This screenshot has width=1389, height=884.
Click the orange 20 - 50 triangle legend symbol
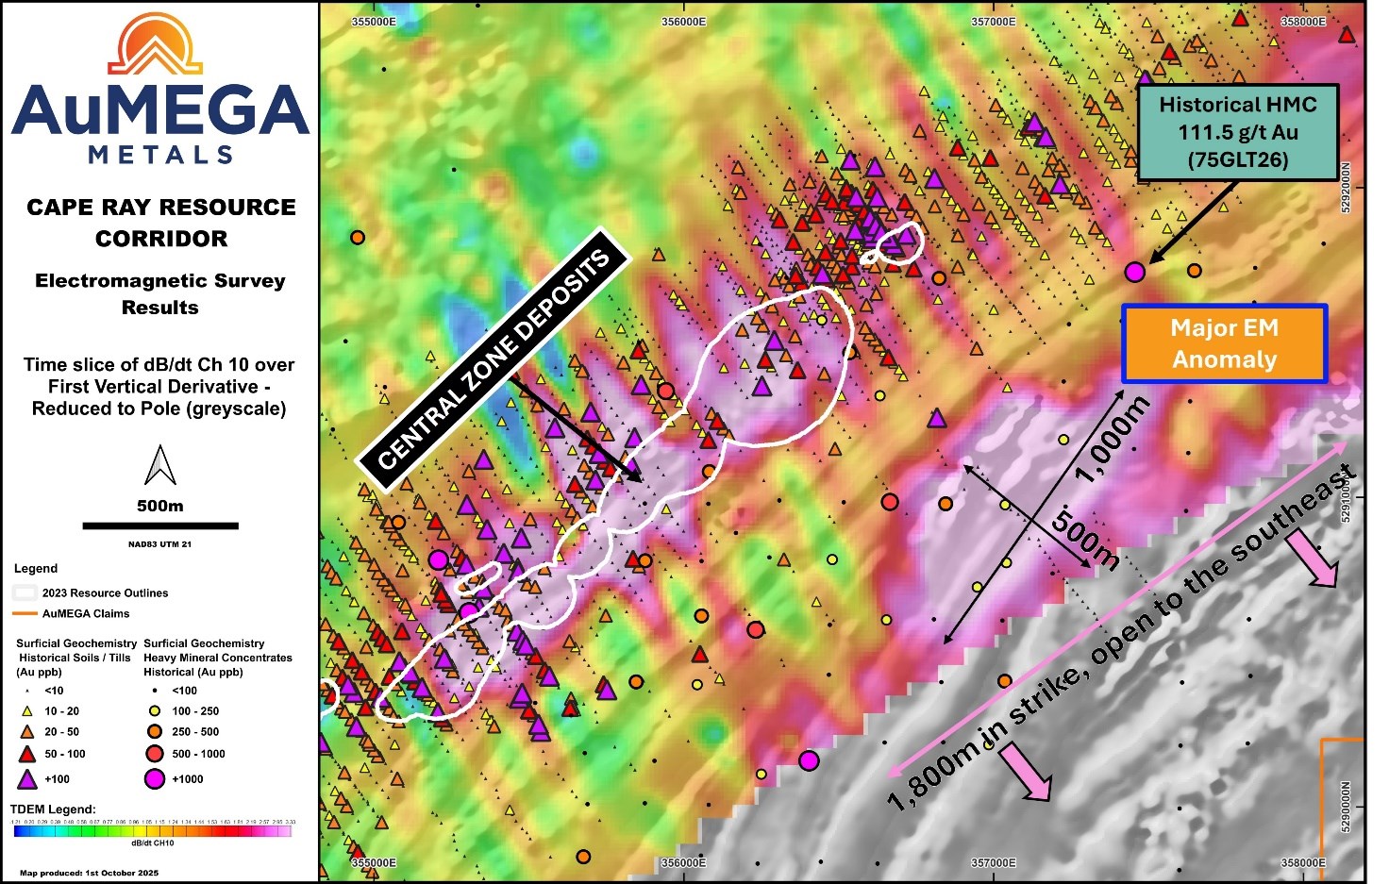(27, 731)
